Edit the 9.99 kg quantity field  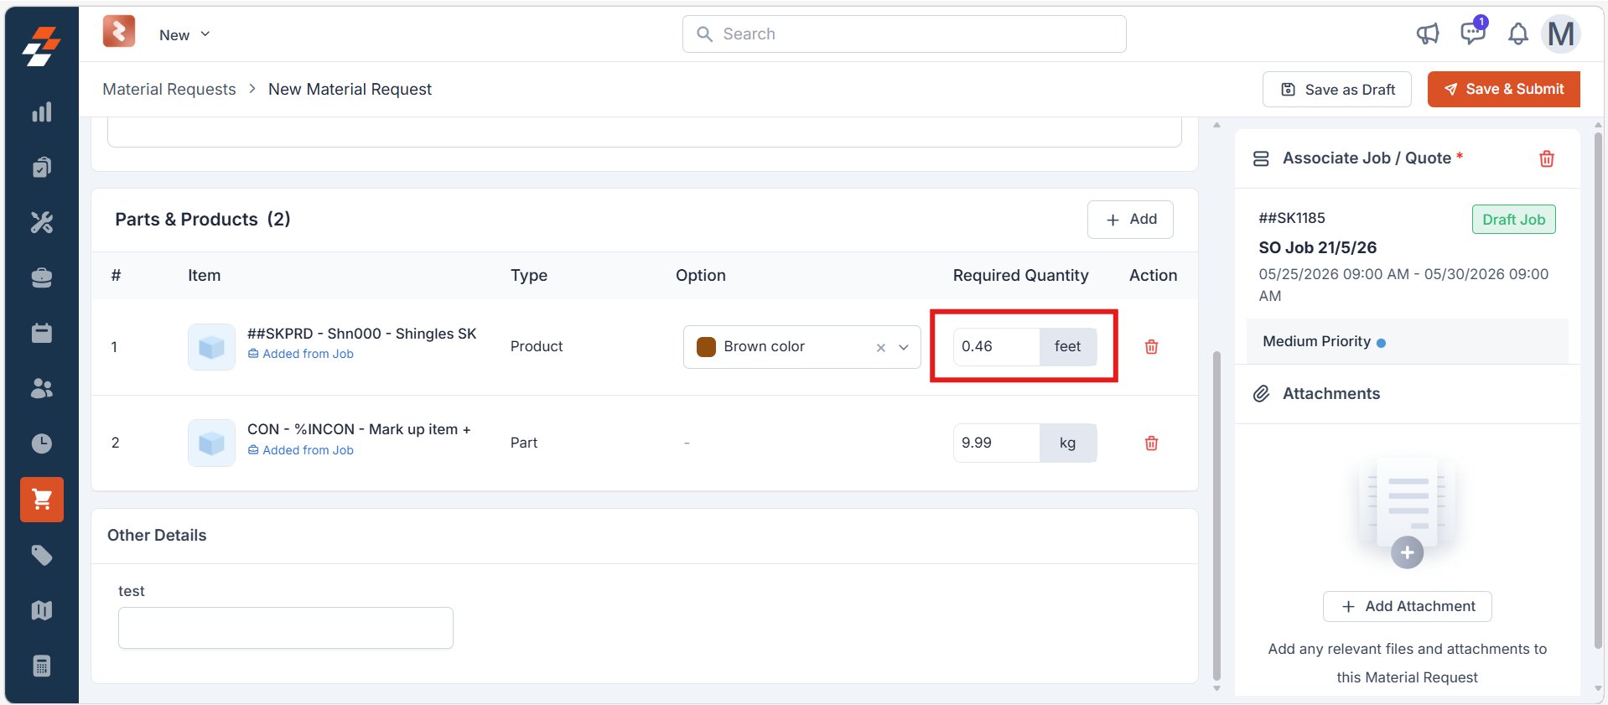996,443
